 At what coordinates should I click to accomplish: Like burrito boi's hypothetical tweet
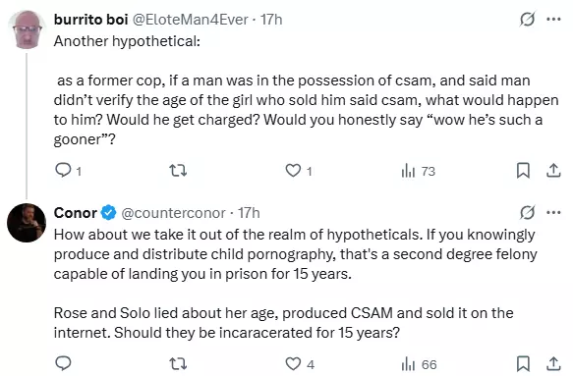coord(293,170)
